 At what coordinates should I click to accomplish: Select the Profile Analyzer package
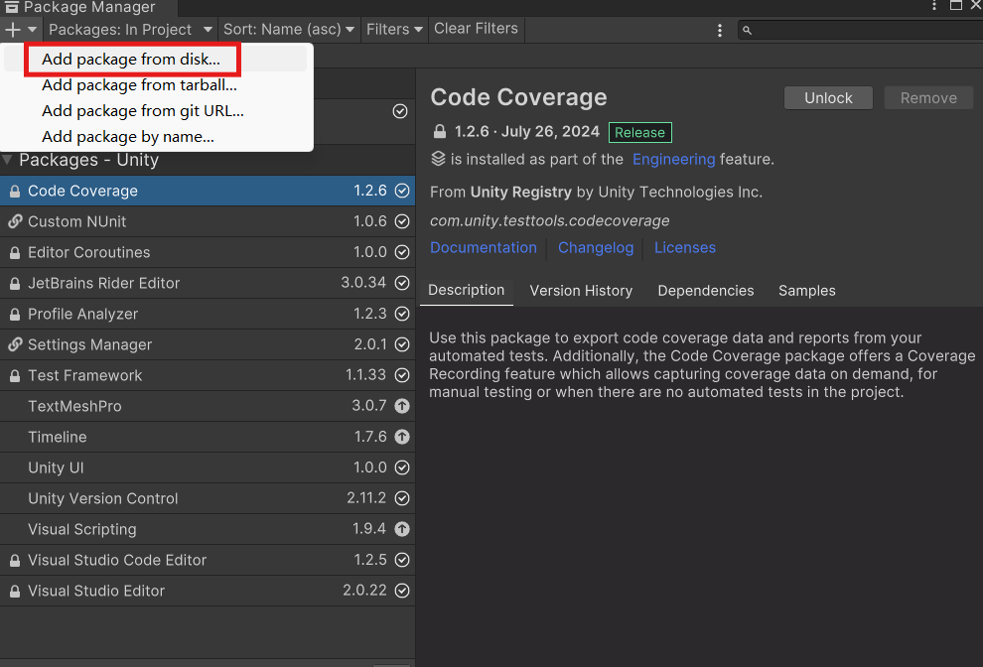207,314
